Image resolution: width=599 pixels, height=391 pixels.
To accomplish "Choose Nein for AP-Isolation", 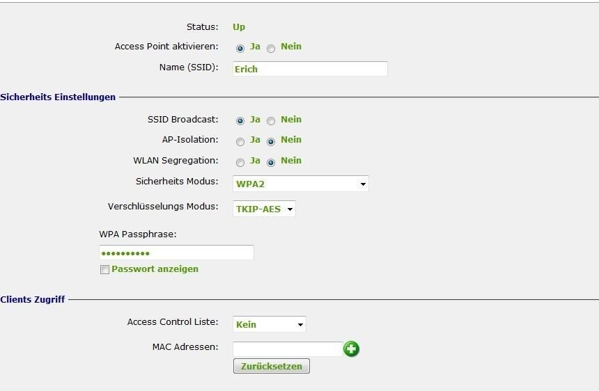I will (271, 142).
